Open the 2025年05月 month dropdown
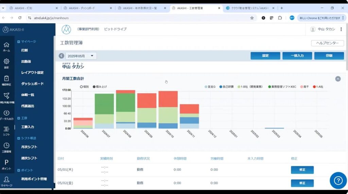348x194 pixels. [x=81, y=56]
